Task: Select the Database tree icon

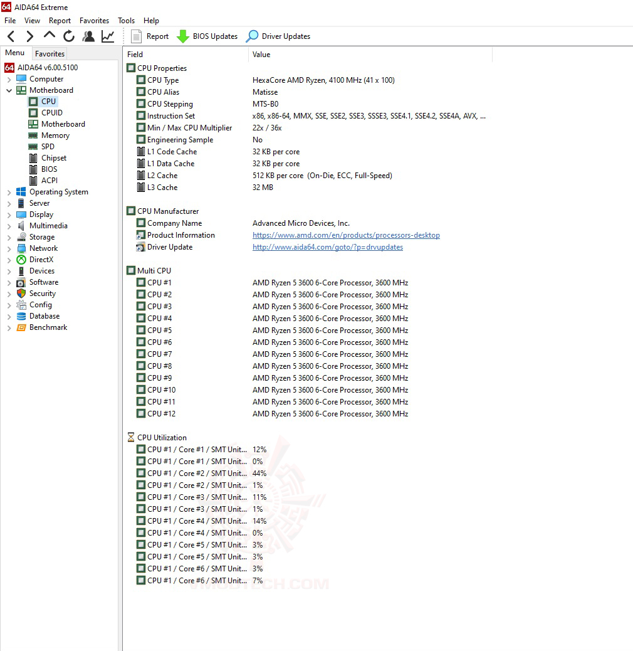Action: [x=21, y=316]
